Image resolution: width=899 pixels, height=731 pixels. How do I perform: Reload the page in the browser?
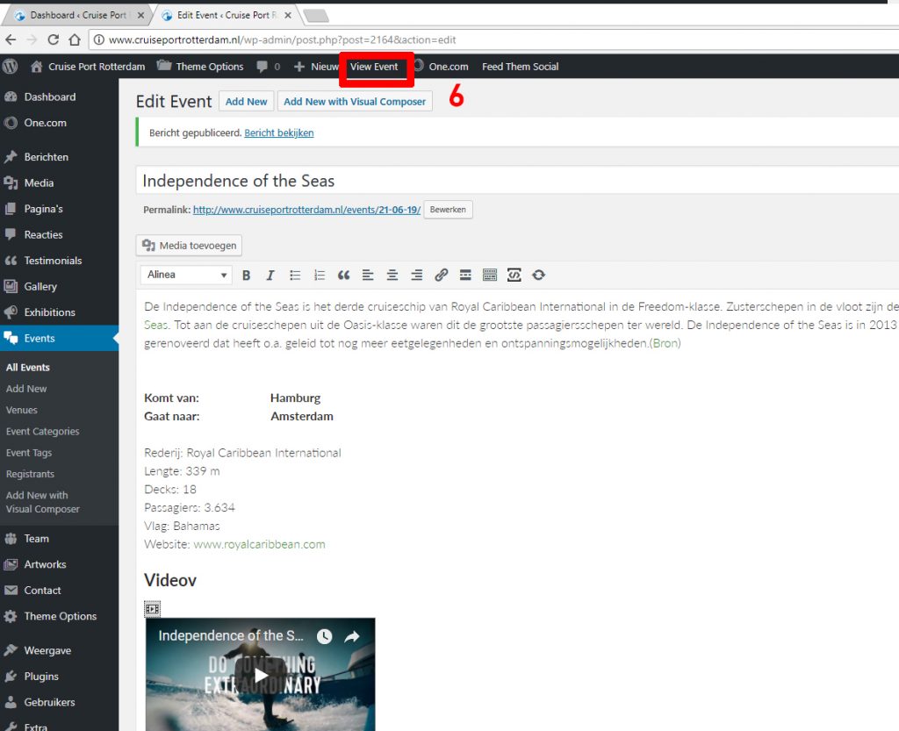pyautogui.click(x=54, y=39)
